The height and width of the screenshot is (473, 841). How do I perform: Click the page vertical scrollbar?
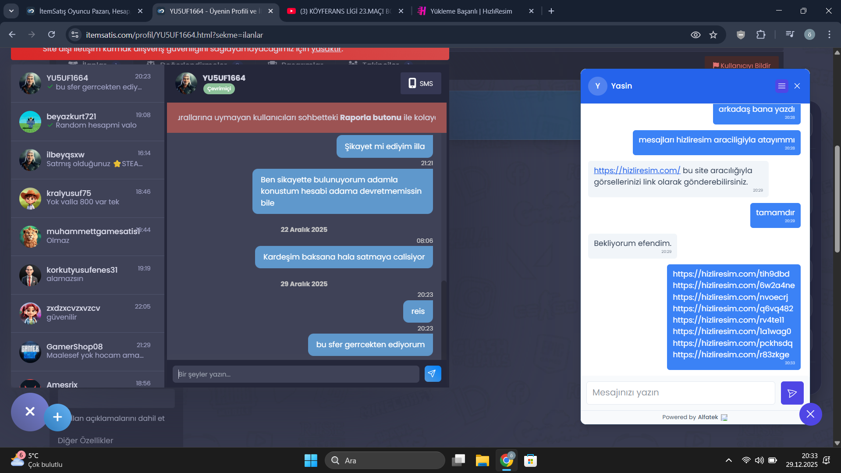pos(837,199)
